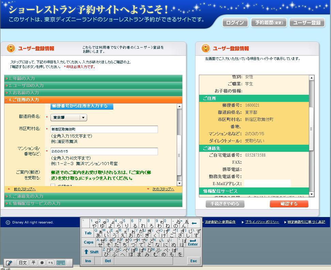Screen dimensions: 331x270
Task: Tap the を (/) key on soft keyboard
Action: point(180,252)
